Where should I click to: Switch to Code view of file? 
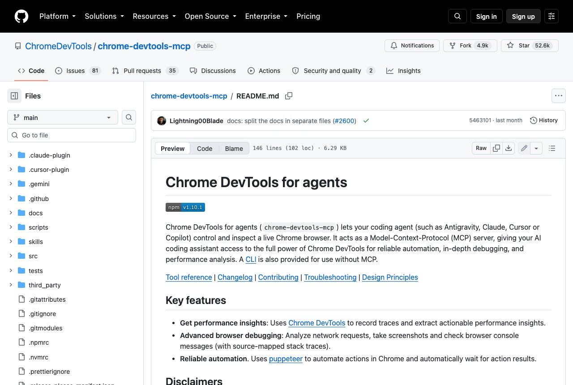(x=205, y=149)
